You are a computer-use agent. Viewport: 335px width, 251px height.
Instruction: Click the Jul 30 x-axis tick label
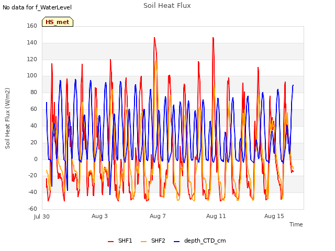click(x=42, y=216)
